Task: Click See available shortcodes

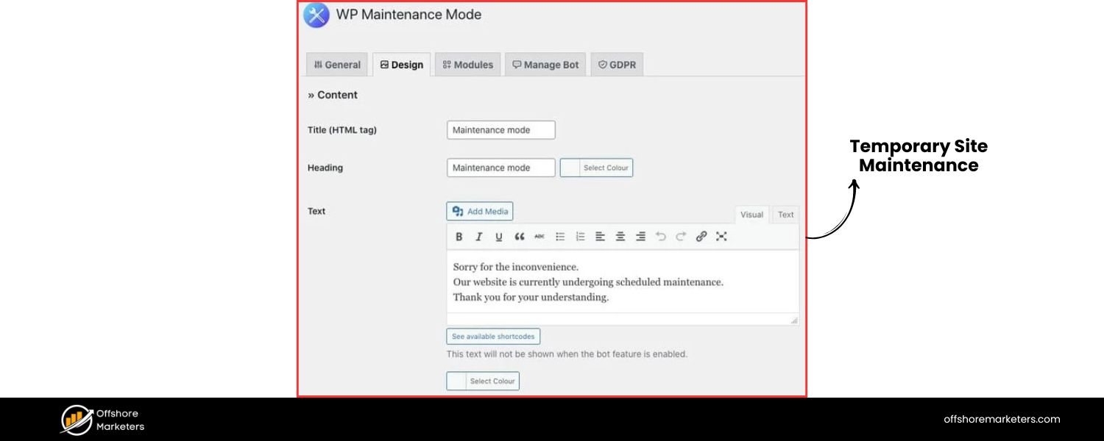Action: click(492, 336)
